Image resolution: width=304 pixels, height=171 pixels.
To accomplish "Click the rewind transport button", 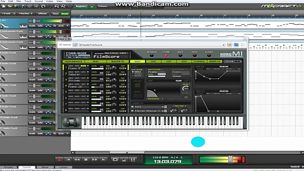I will [x=77, y=160].
